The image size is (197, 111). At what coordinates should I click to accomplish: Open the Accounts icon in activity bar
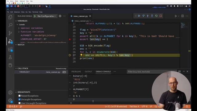pyautogui.click(x=10, y=92)
